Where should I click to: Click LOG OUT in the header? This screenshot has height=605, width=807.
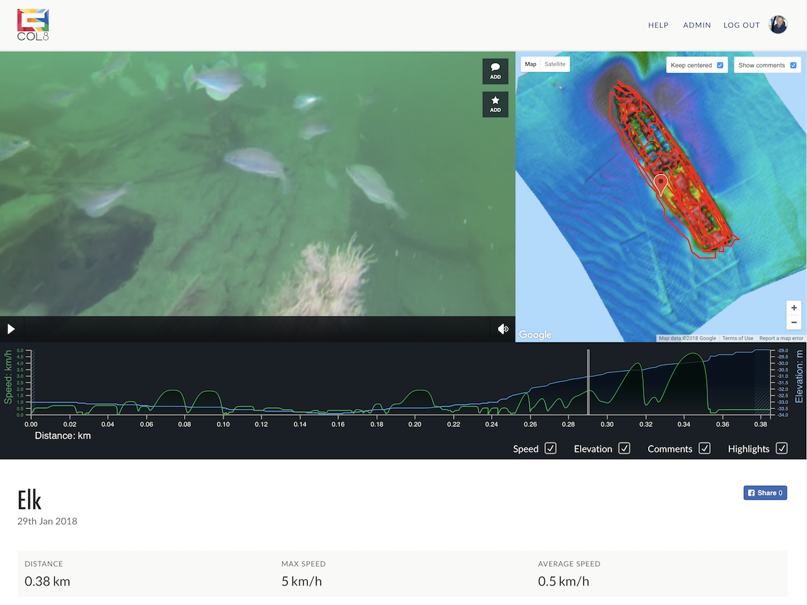pos(741,25)
